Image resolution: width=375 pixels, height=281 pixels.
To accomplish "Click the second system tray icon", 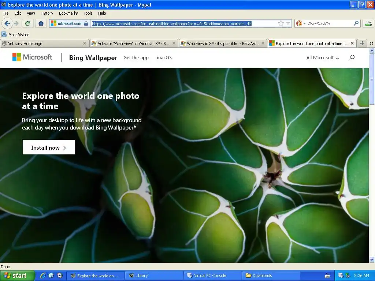I will (x=348, y=276).
